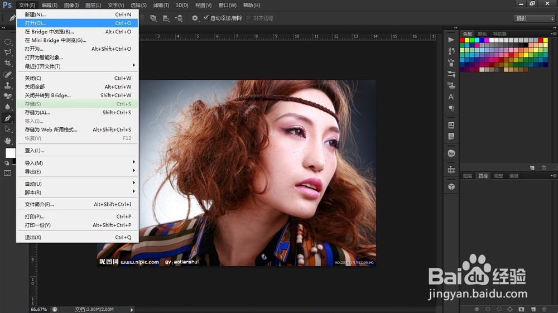This screenshot has height=313, width=558.
Task: Switch to the 图层 tab
Action: click(468, 176)
